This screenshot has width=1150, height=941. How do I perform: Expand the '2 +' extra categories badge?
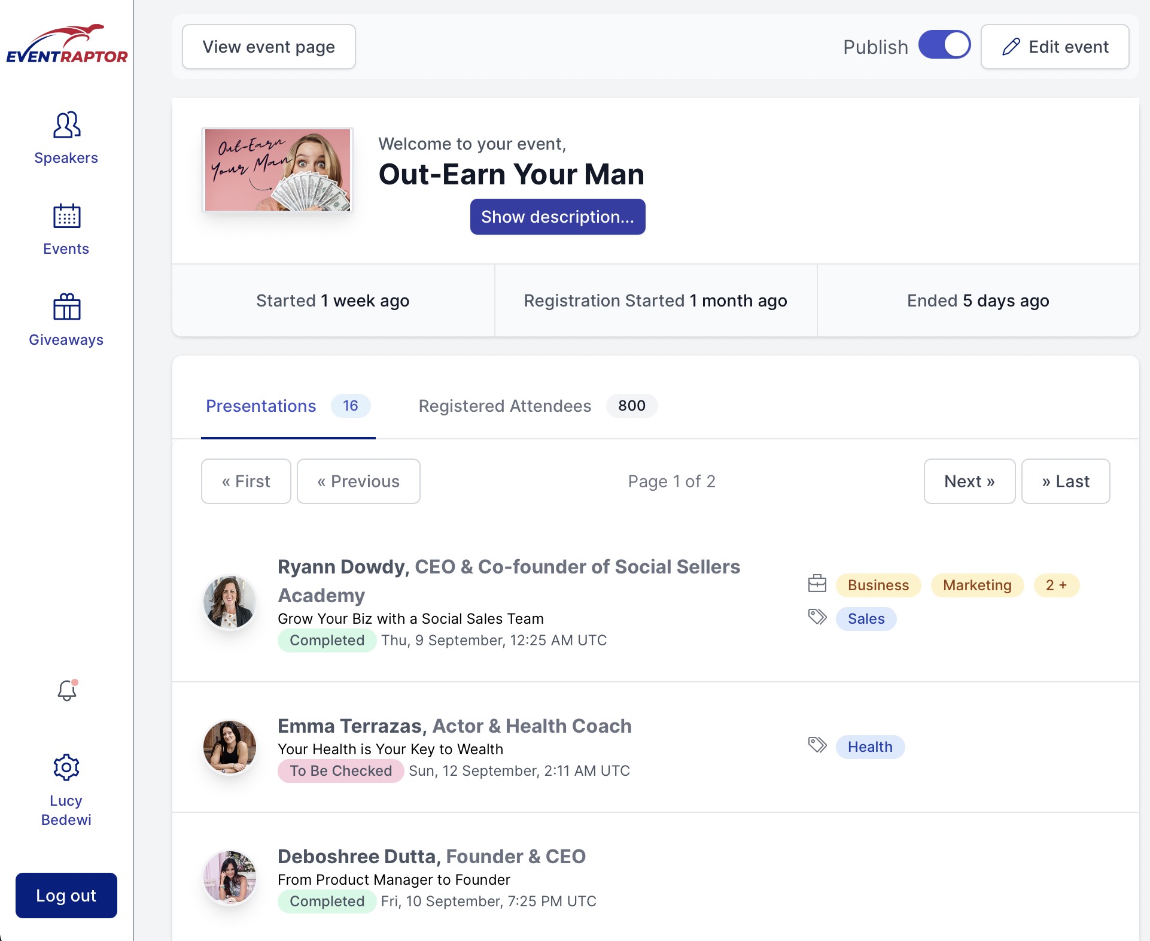point(1056,585)
